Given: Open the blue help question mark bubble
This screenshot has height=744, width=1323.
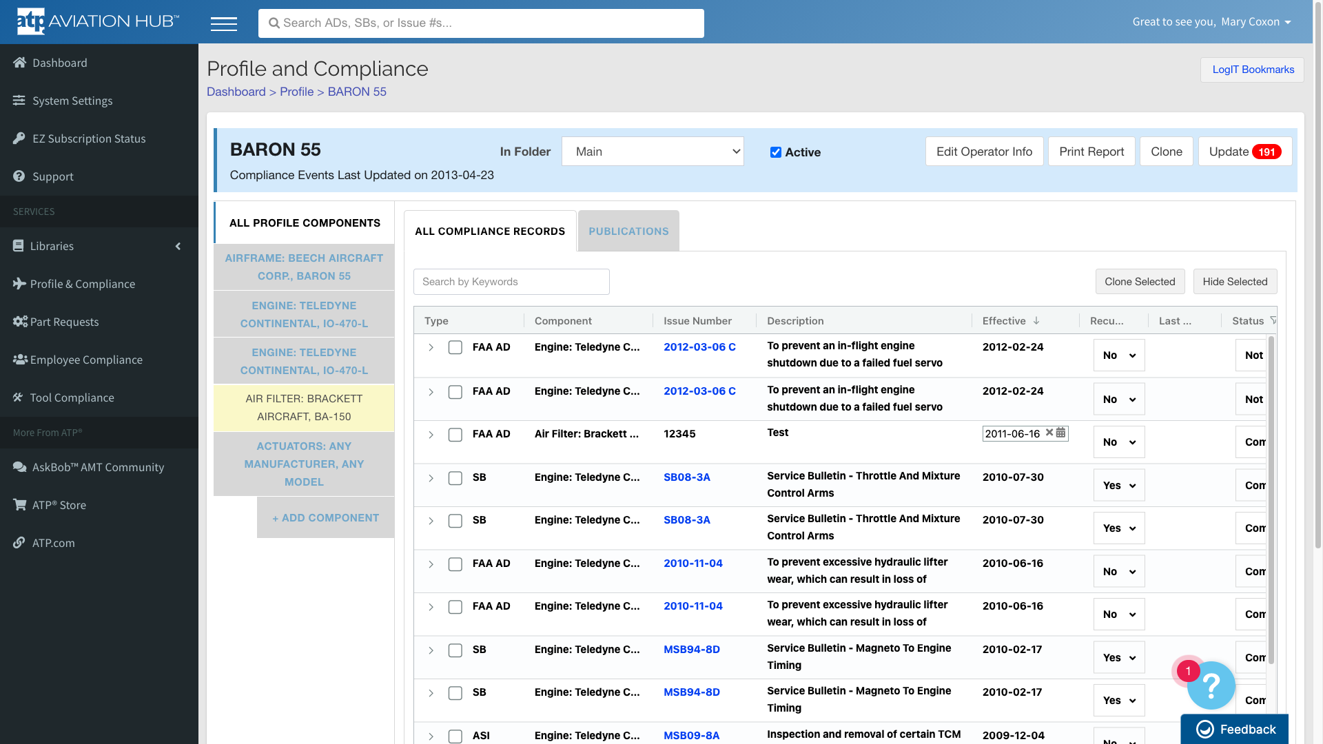Looking at the screenshot, I should click(x=1211, y=685).
